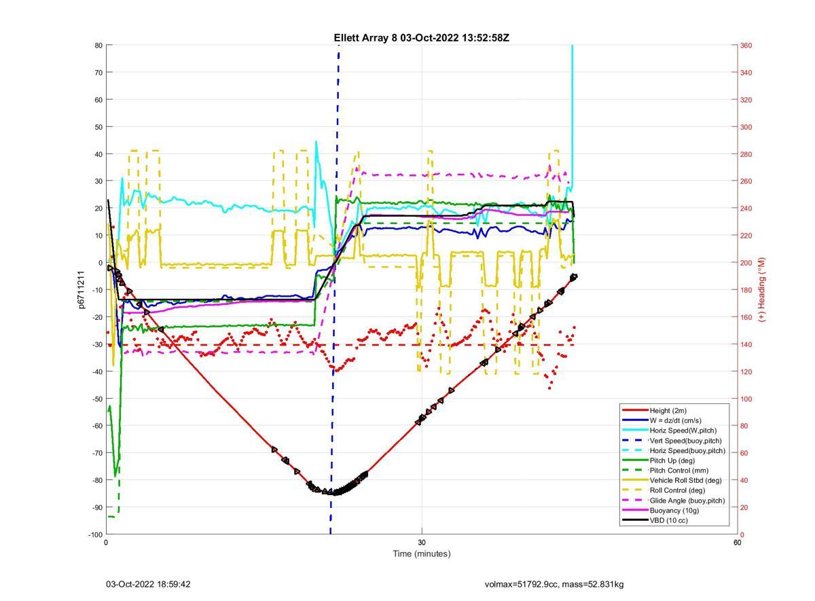815x601 pixels.
Task: Click the red Height (2m) legend line sample
Action: coord(635,410)
